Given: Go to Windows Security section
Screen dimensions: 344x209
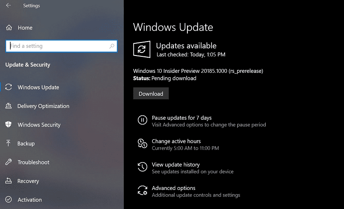Looking at the screenshot, I should (x=39, y=124).
